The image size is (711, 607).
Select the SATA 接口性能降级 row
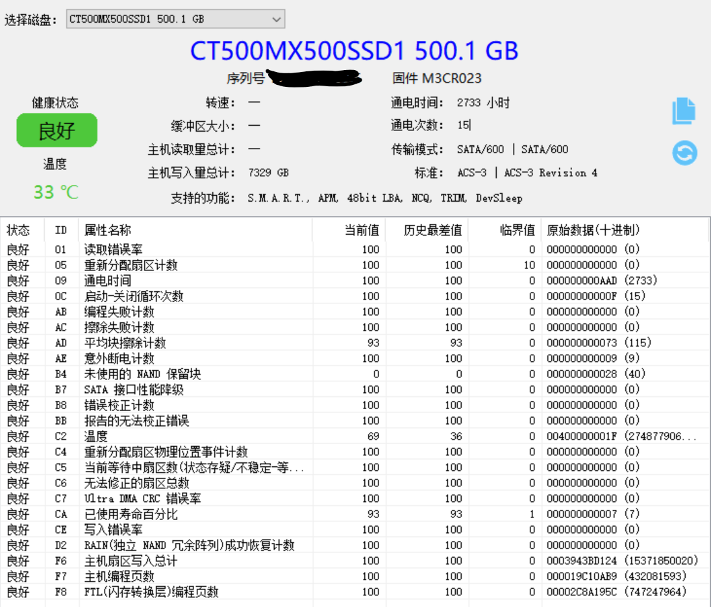[x=354, y=390]
